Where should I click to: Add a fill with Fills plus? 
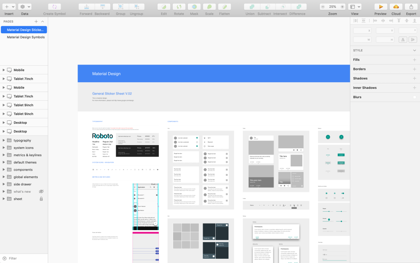tap(414, 60)
